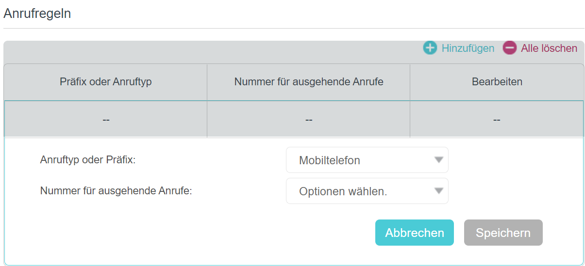Screen dimensions: 585x266
Task: Click the Präfix oder Anruftyp column header
Action: [x=106, y=82]
